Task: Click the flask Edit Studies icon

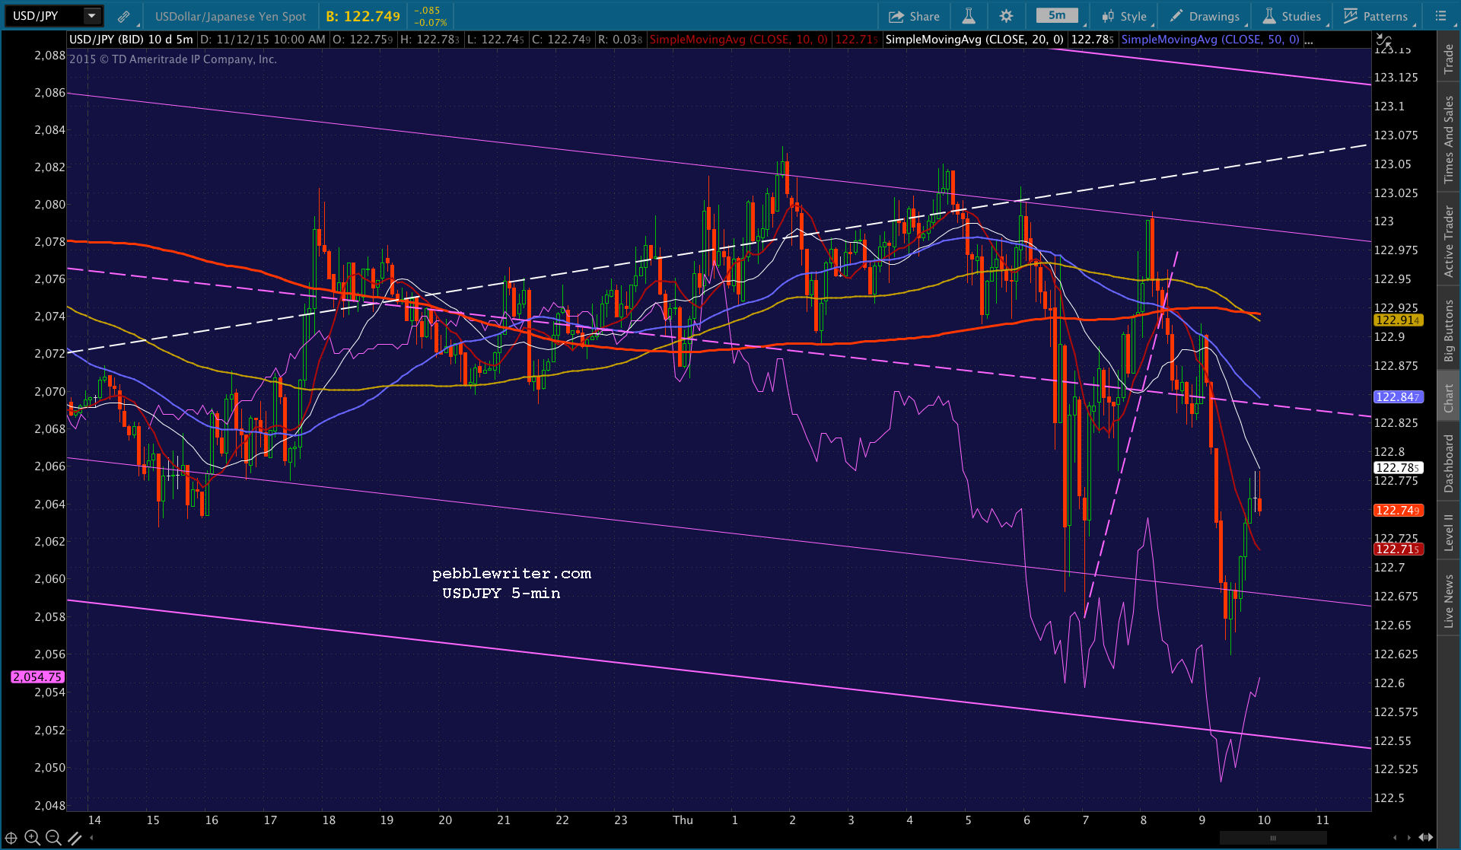Action: pos(969,16)
